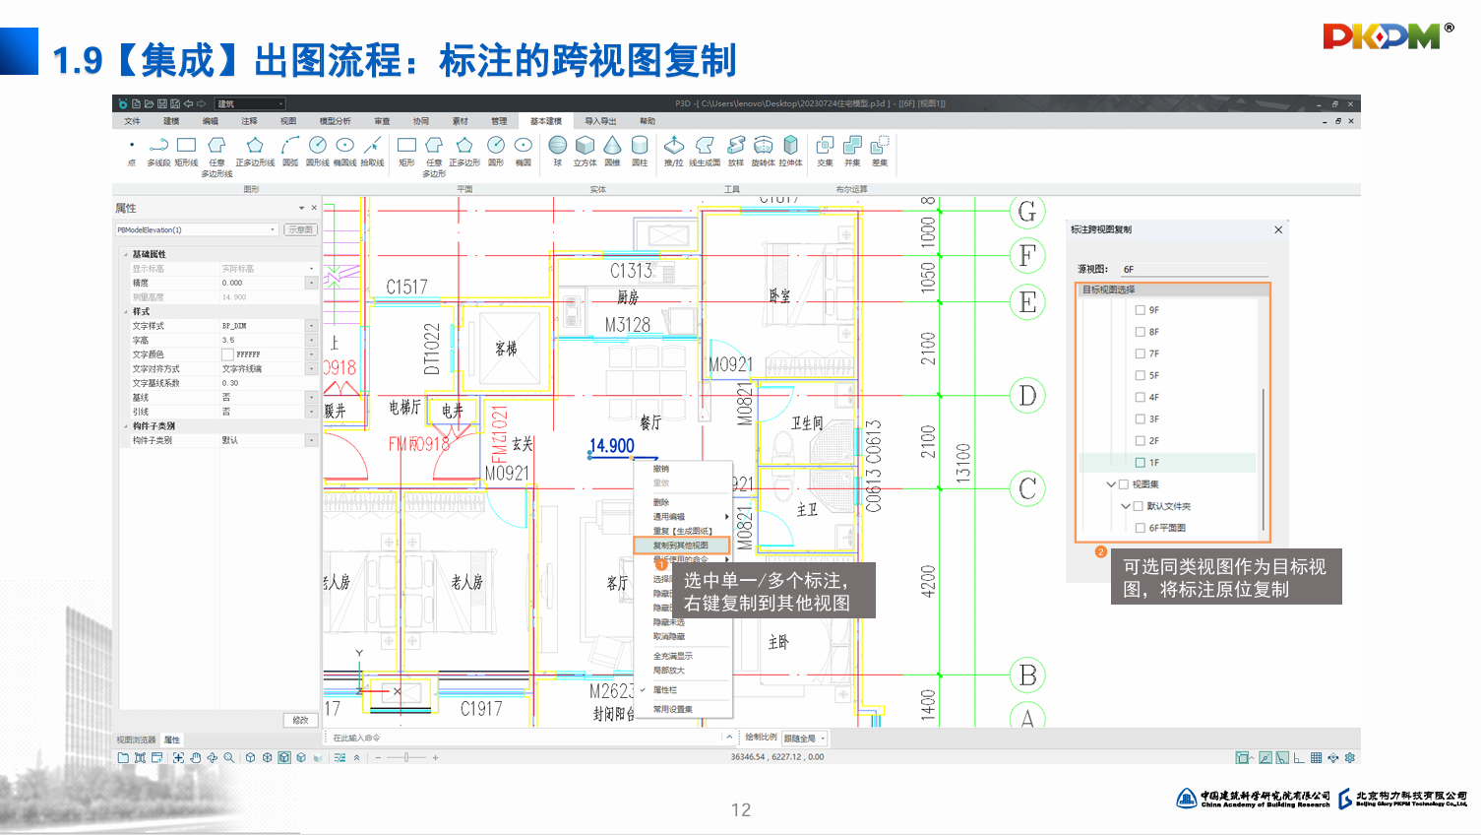The height and width of the screenshot is (835, 1481).
Task: Enable the 6F平面图 checkbox
Action: [1141, 528]
